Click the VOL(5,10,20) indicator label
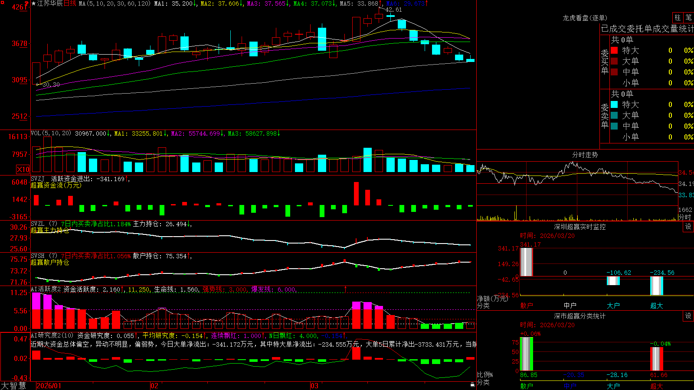Screen dimensions: 694x390 point(51,133)
